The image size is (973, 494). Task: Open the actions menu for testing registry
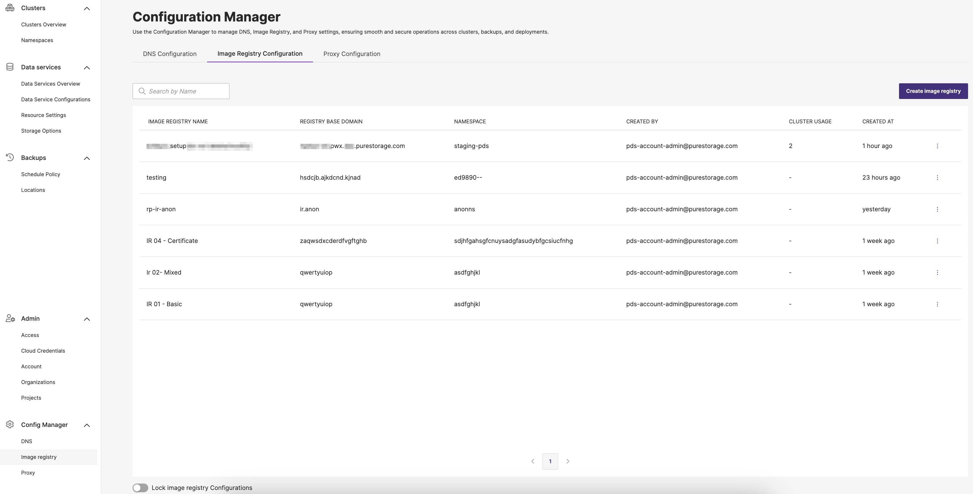pos(937,178)
